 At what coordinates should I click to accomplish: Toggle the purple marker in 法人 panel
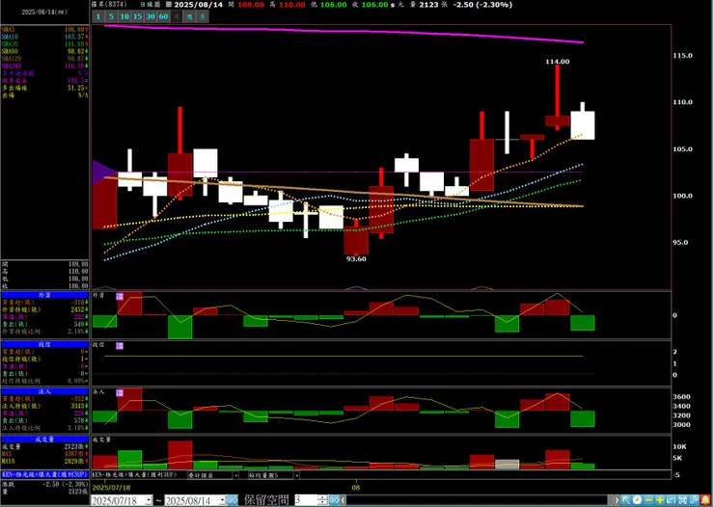[120, 393]
